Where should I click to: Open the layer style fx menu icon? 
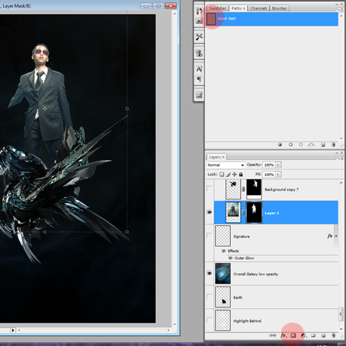coord(284,335)
